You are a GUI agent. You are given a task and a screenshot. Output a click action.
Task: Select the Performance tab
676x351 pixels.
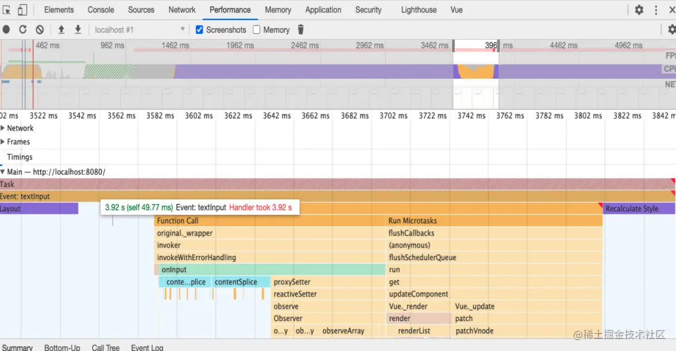[230, 10]
